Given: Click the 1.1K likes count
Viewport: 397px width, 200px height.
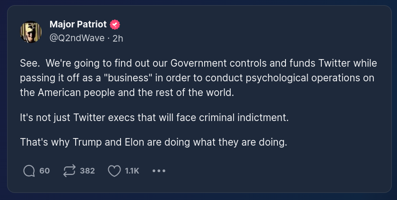Looking at the screenshot, I should tap(132, 171).
